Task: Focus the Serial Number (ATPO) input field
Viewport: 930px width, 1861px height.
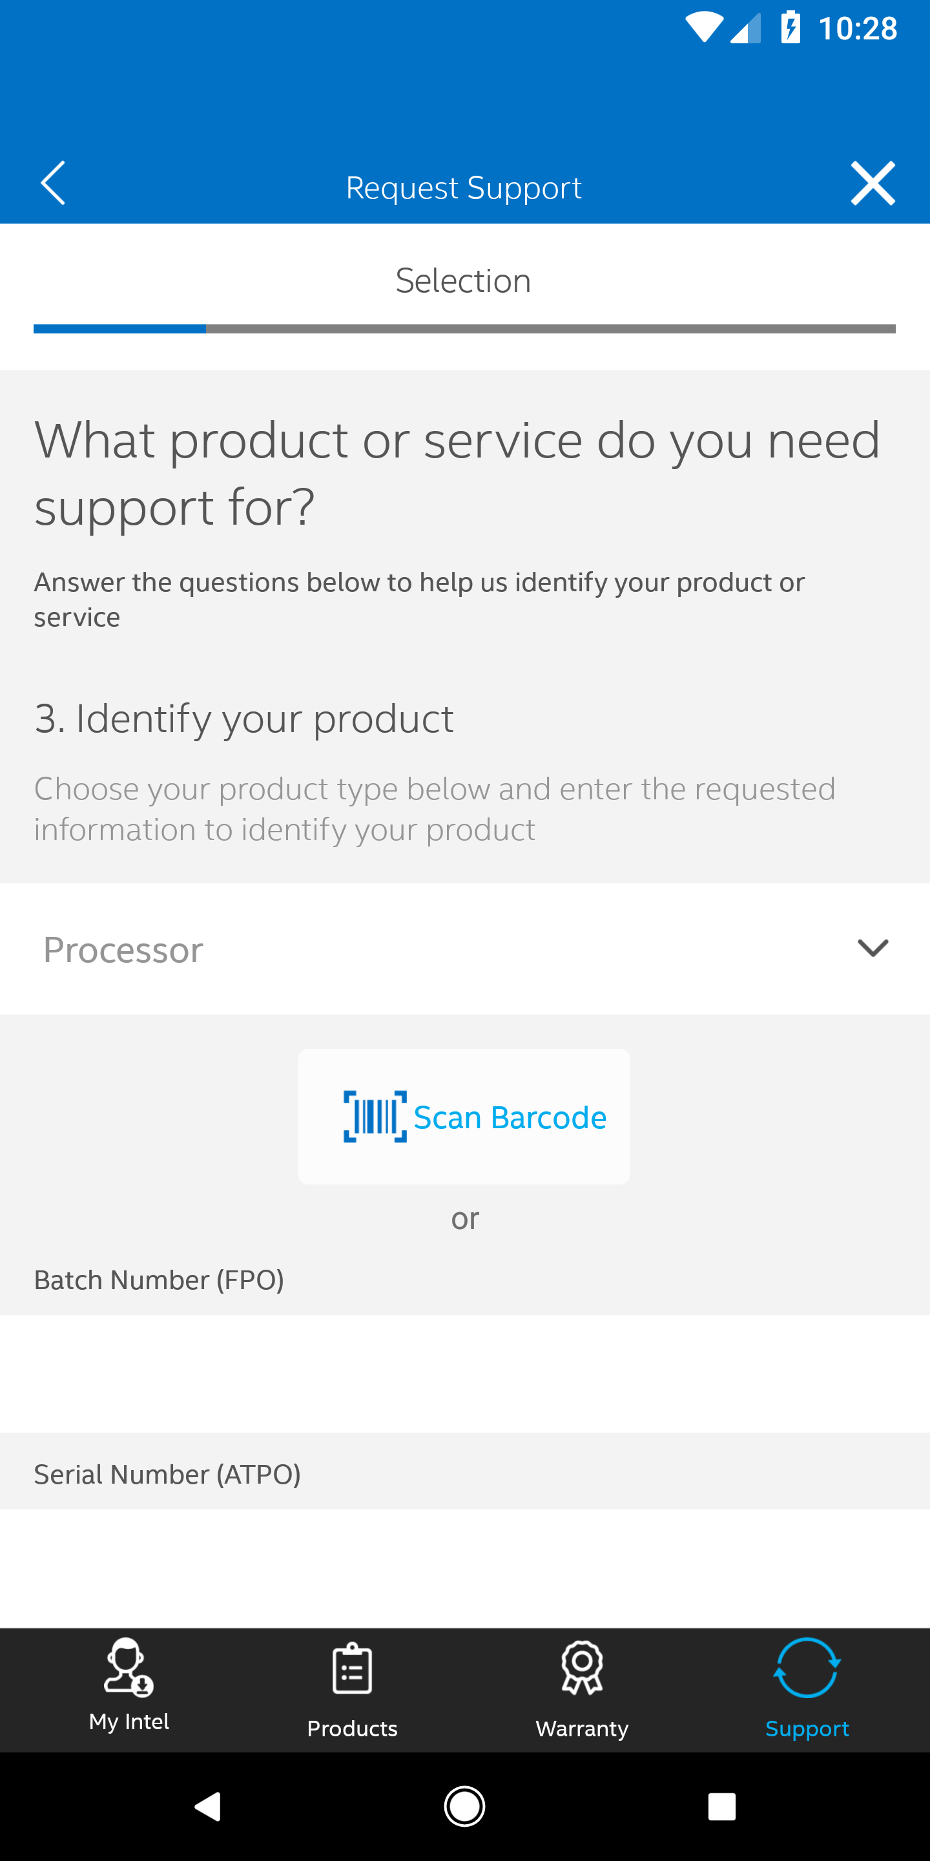Action: (x=465, y=1568)
